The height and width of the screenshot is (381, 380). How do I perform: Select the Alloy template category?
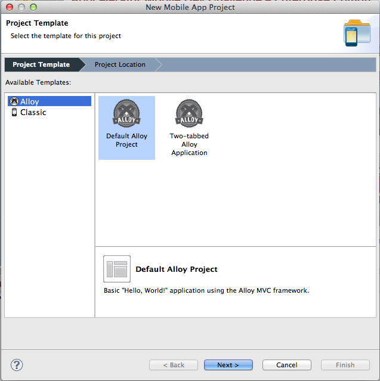[50, 101]
